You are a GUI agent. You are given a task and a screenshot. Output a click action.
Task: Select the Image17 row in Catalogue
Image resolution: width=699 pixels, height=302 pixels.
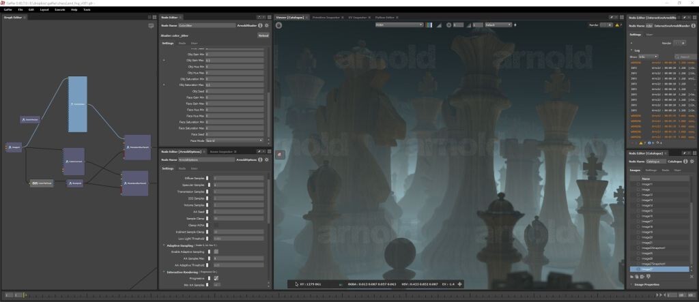(659, 222)
